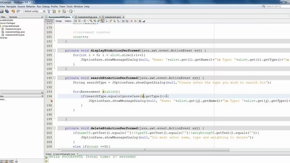Toggle bookmark on current line

118,21
